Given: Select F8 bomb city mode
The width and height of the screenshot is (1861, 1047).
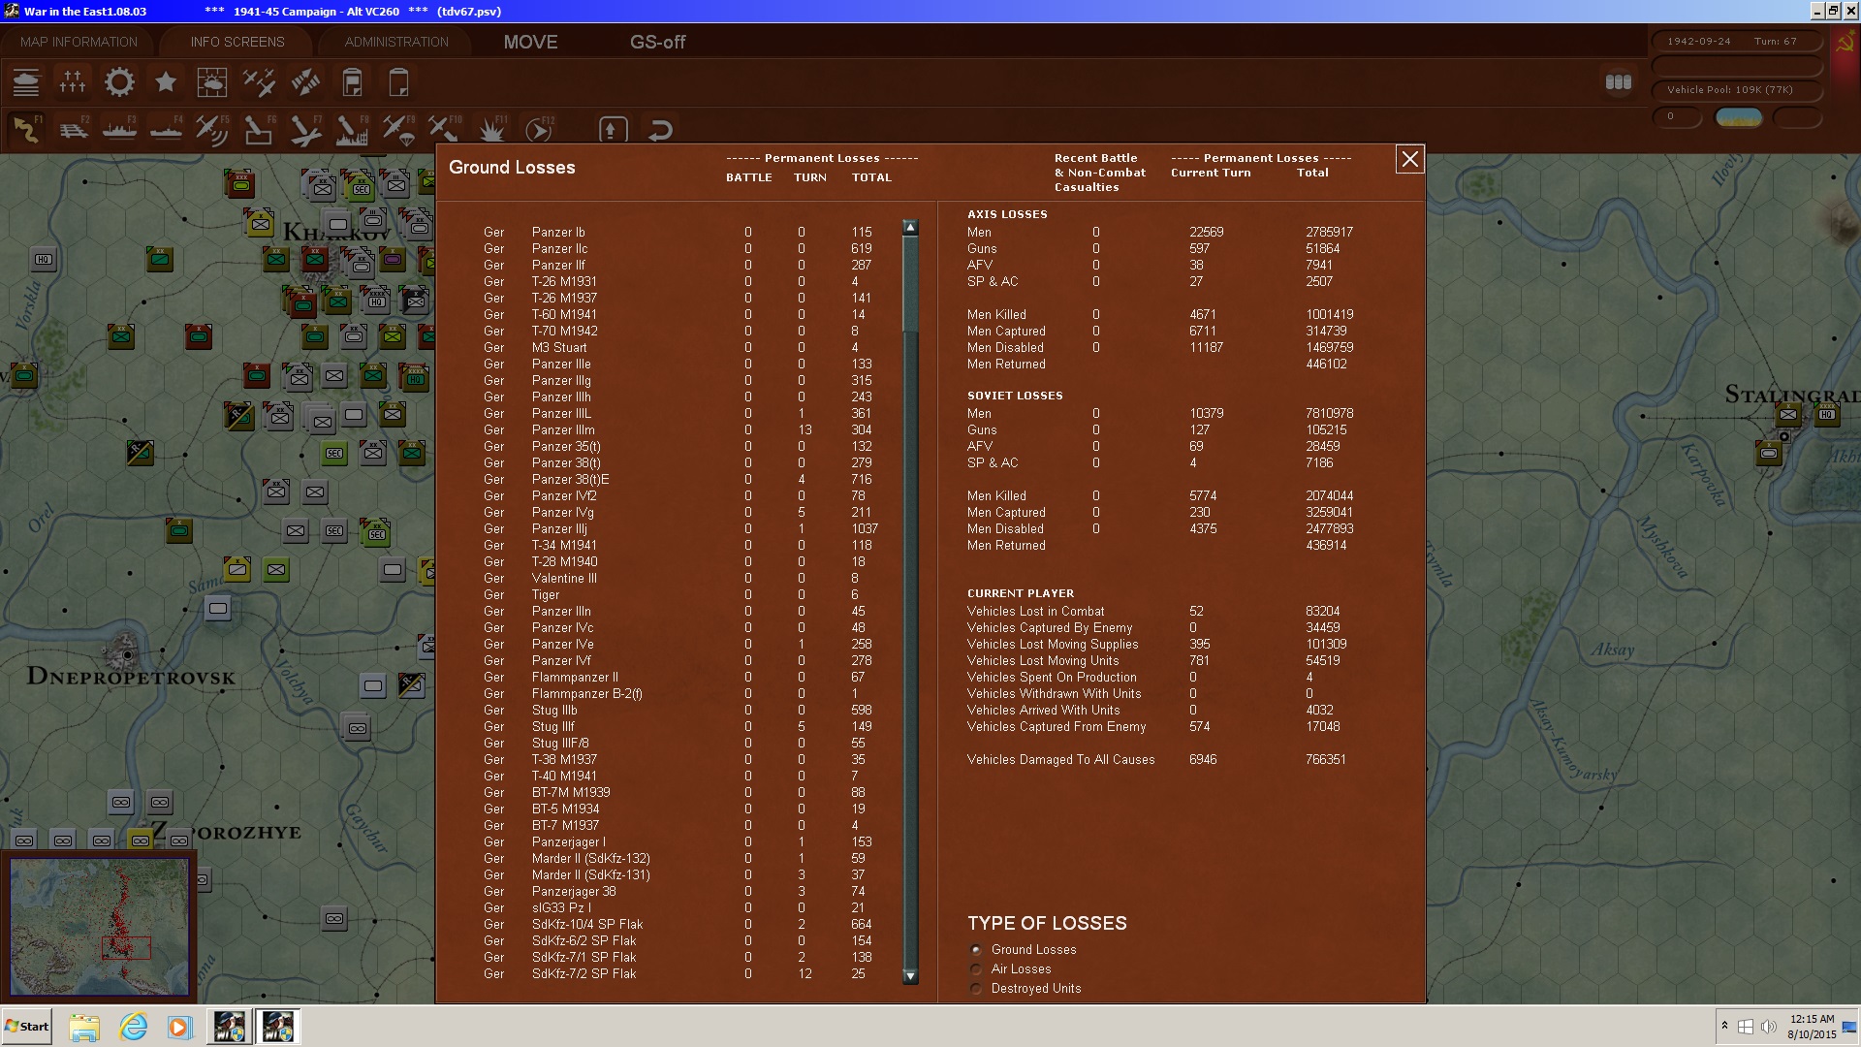Looking at the screenshot, I should (352, 129).
